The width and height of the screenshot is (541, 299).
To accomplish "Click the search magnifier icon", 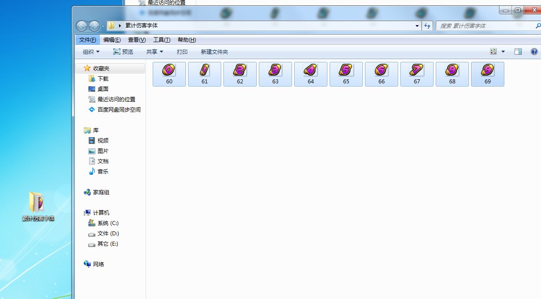I will pyautogui.click(x=538, y=26).
